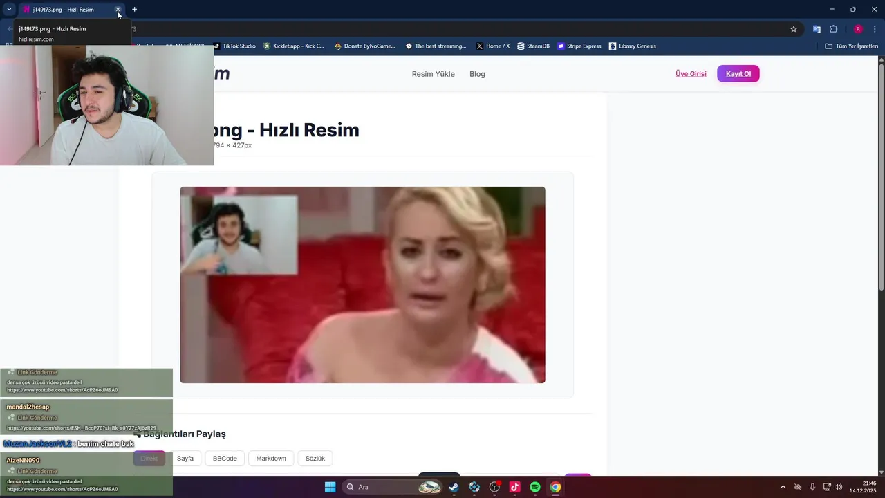Open the Chrome three-dot menu
Image resolution: width=885 pixels, height=498 pixels.
875,29
